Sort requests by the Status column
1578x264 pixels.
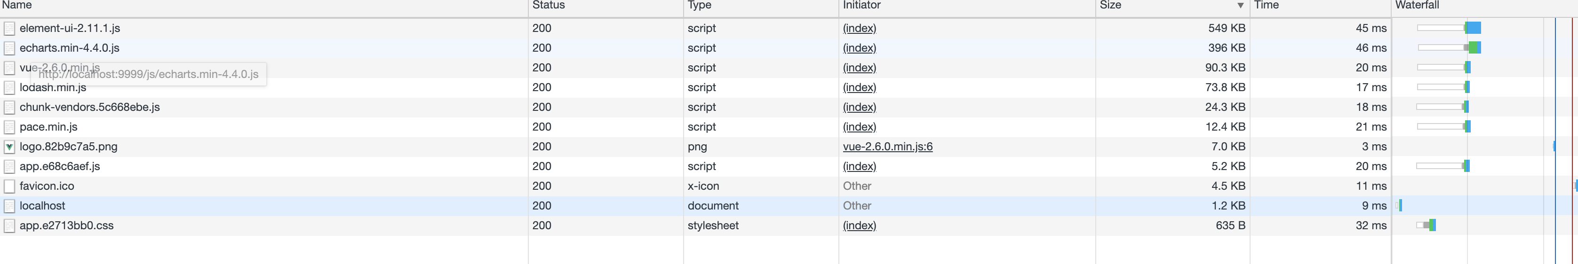[548, 6]
